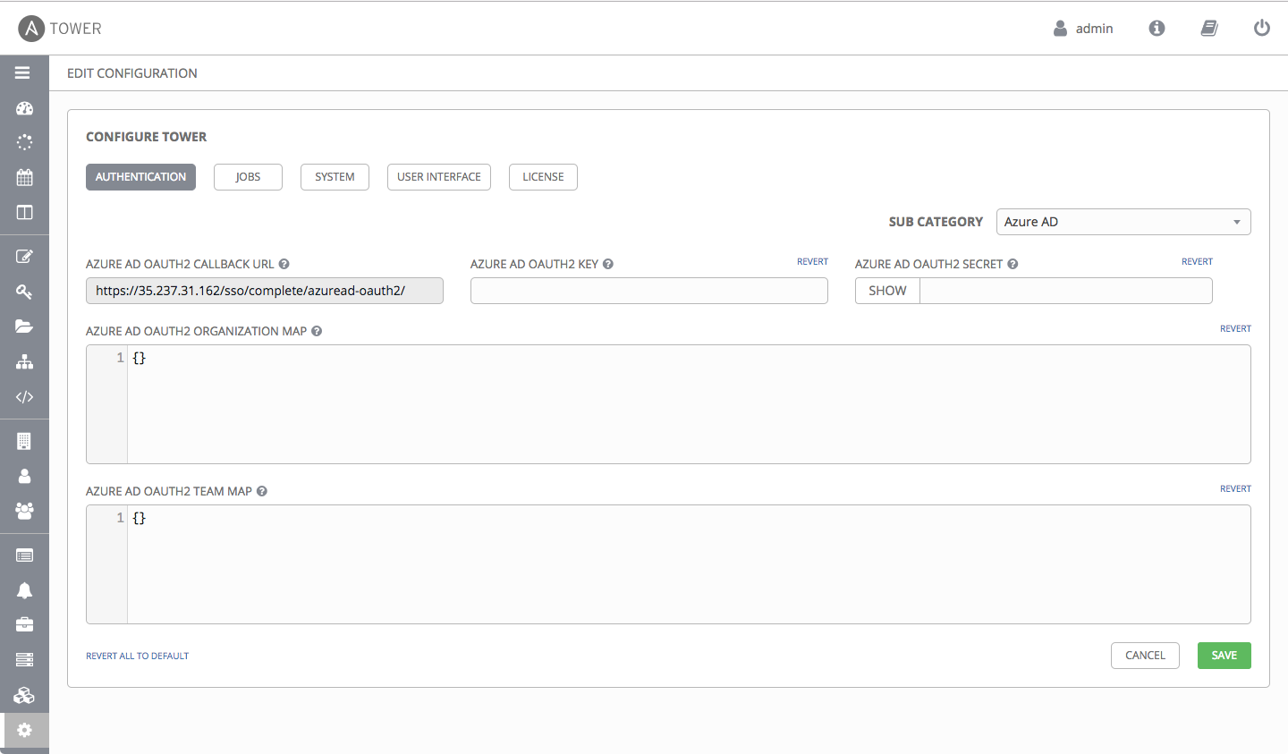Click Revert above the Team Map editor
This screenshot has width=1288, height=754.
click(x=1235, y=488)
